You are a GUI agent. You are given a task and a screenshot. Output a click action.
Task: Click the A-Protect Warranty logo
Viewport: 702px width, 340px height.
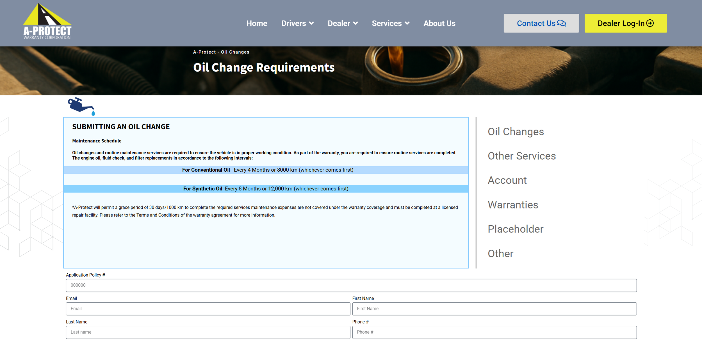coord(47,22)
